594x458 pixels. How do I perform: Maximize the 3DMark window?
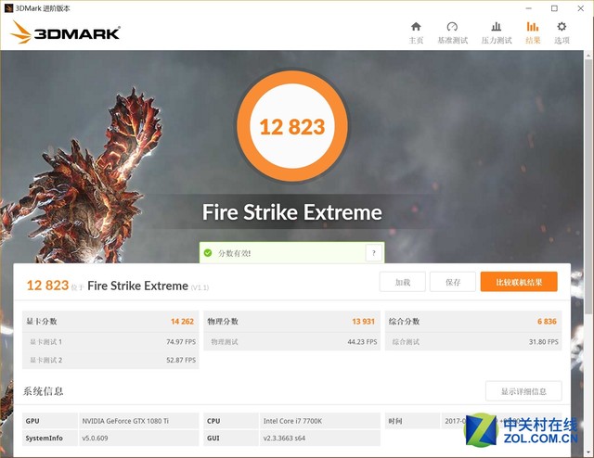click(x=554, y=8)
